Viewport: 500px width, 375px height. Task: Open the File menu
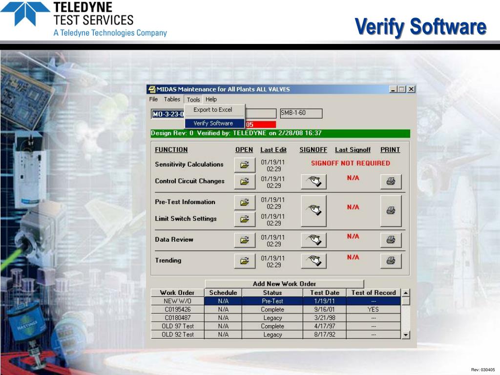[x=153, y=99]
